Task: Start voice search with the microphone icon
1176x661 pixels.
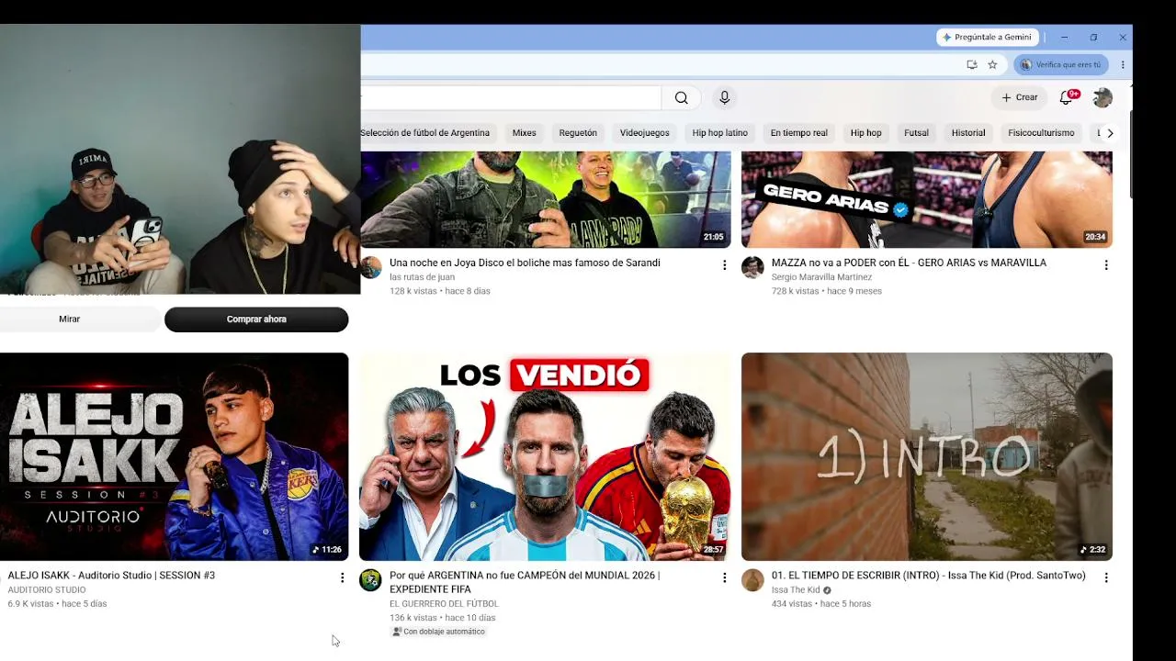Action: point(724,98)
